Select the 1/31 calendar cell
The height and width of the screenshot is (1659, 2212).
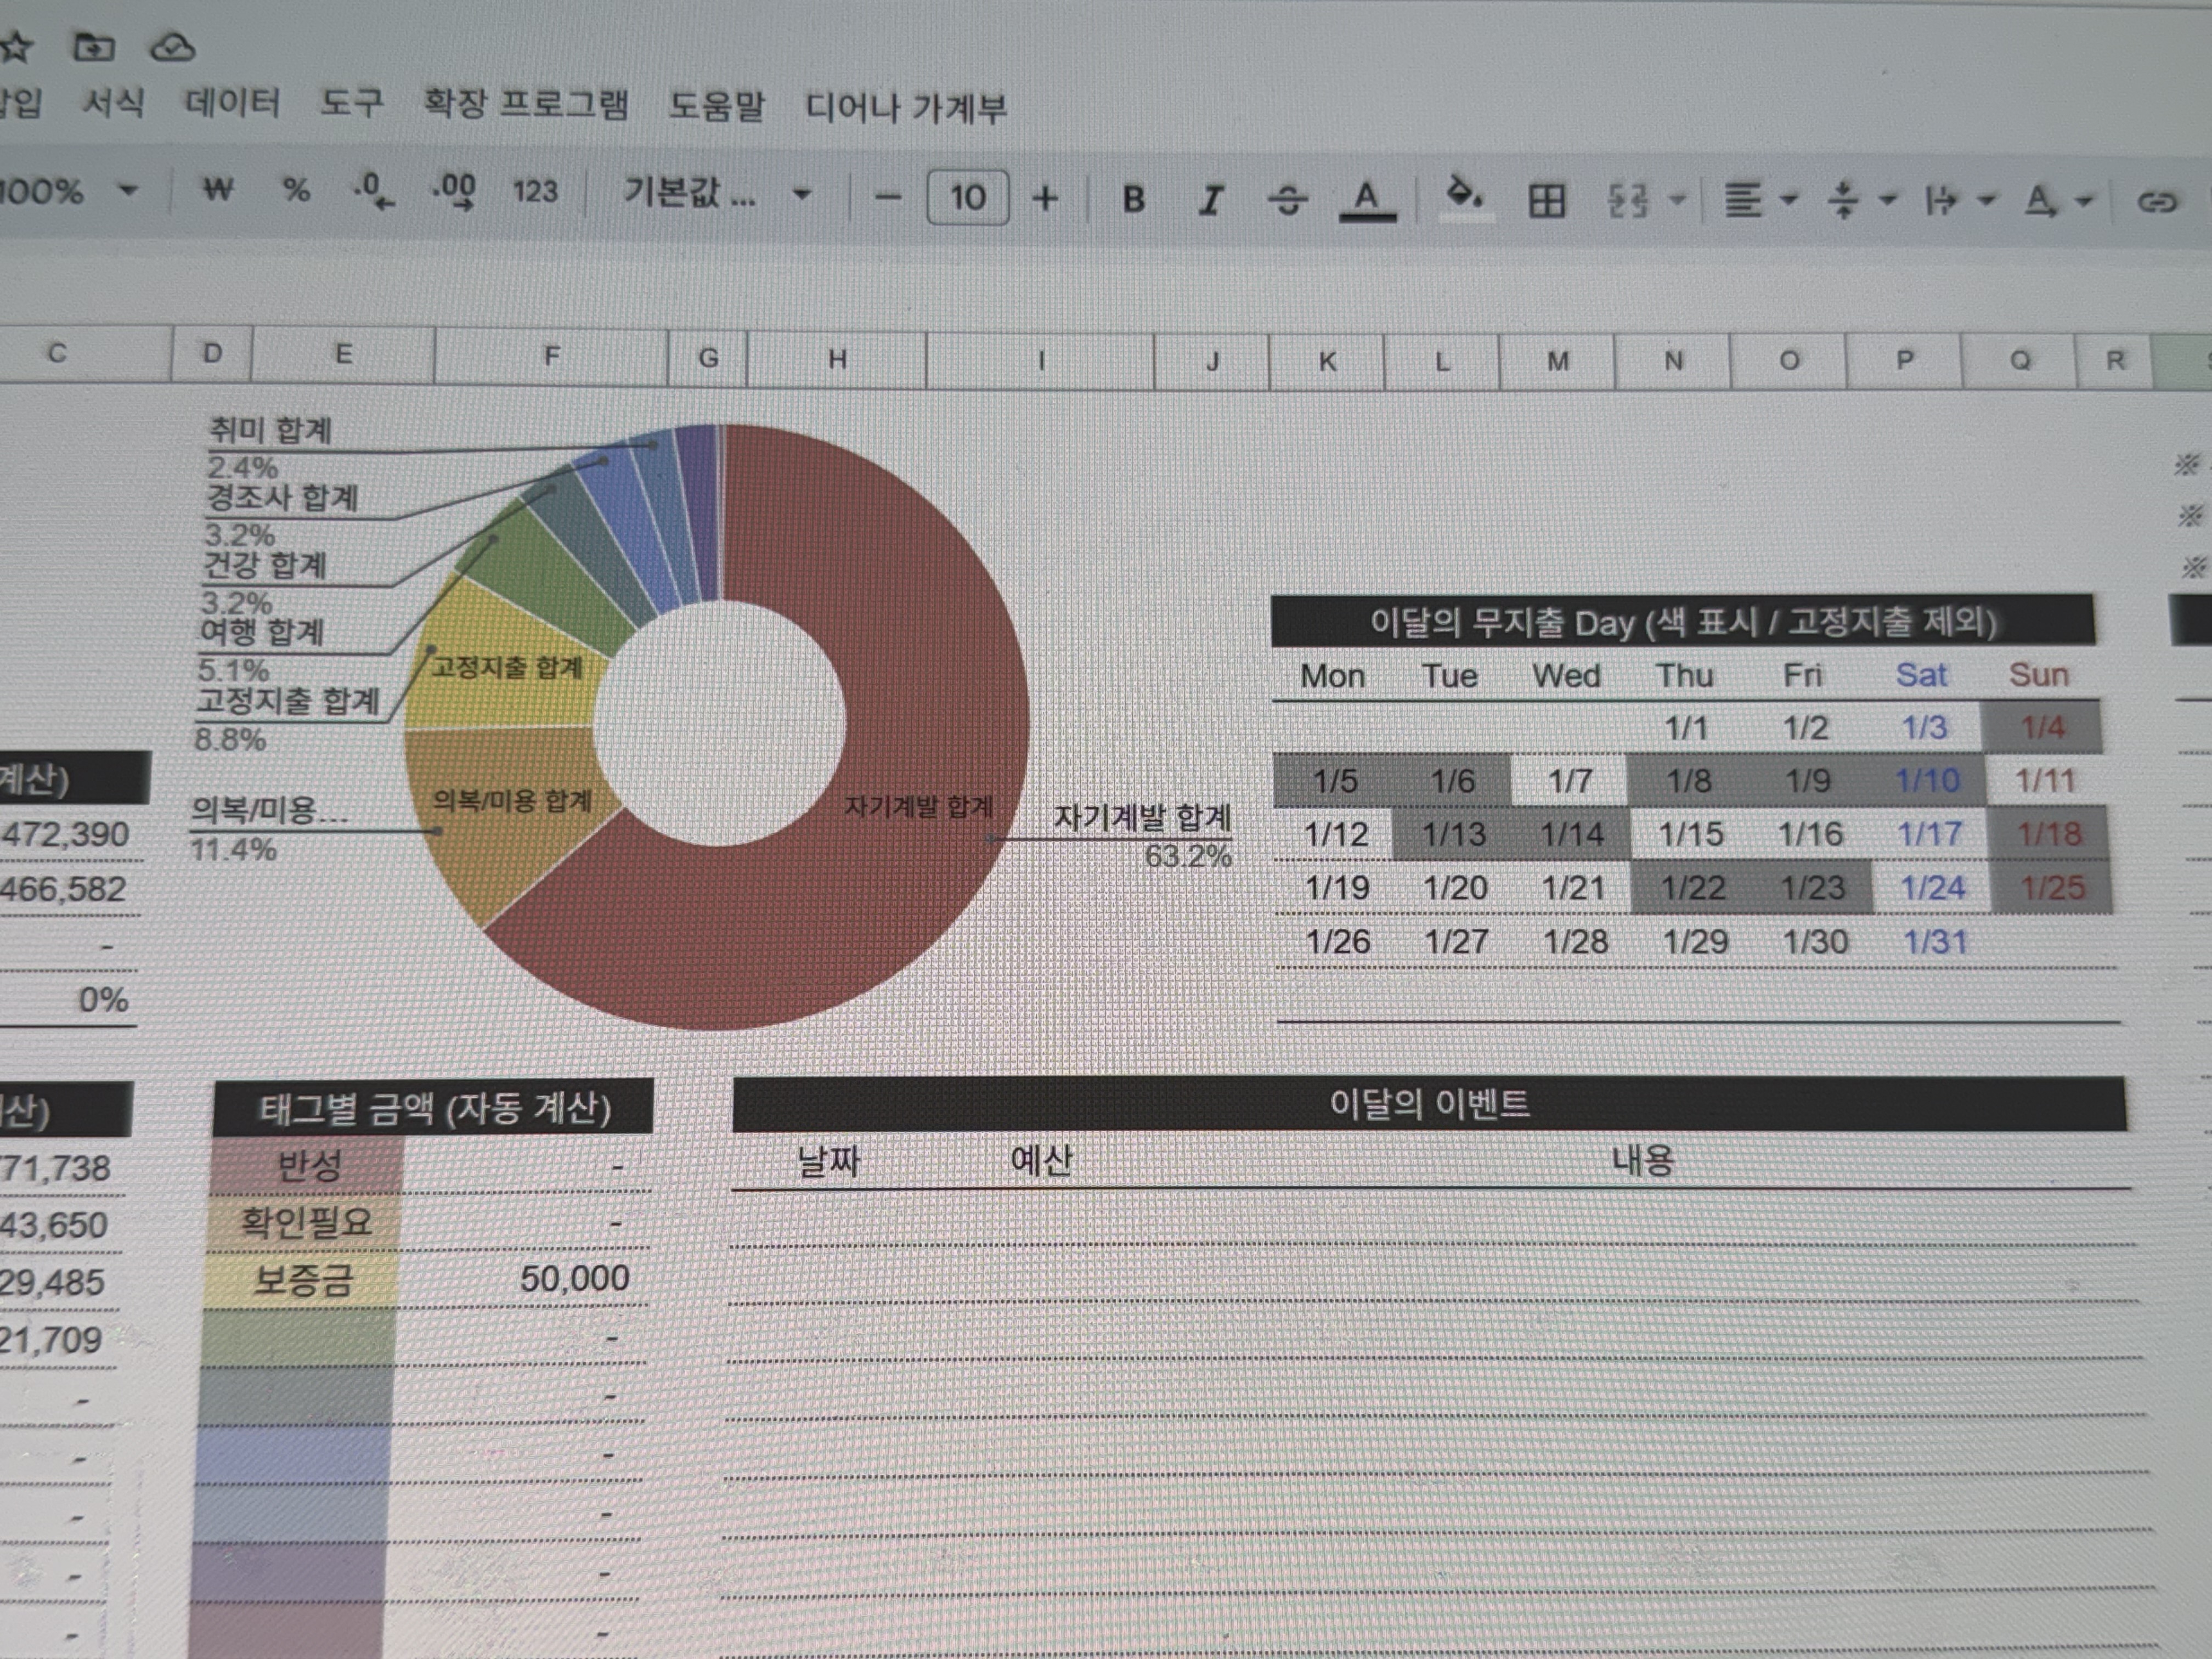click(1934, 941)
